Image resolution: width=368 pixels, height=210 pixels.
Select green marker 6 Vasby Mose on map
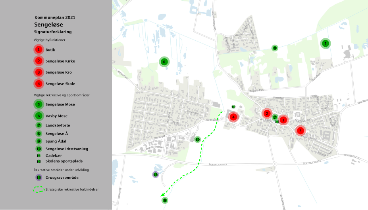pos(164,62)
